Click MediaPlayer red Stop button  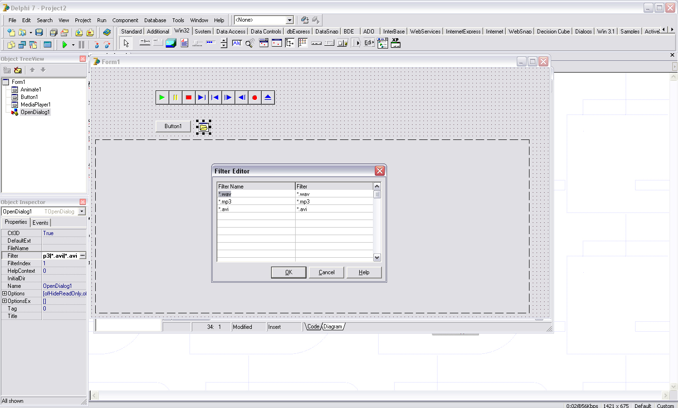pyautogui.click(x=189, y=98)
